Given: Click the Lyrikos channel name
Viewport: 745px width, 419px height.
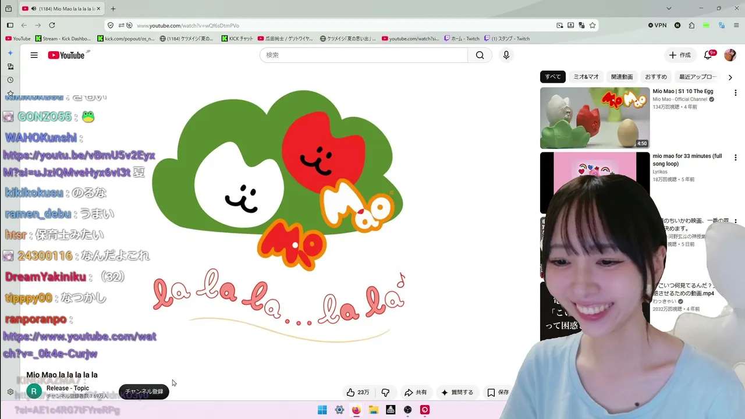Looking at the screenshot, I should (660, 172).
